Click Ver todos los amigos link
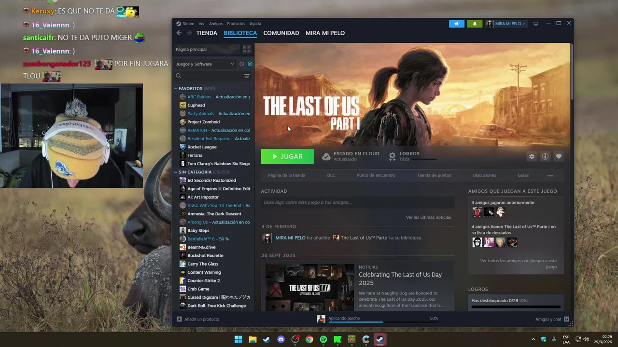This screenshot has width=618, height=347. pos(518,264)
